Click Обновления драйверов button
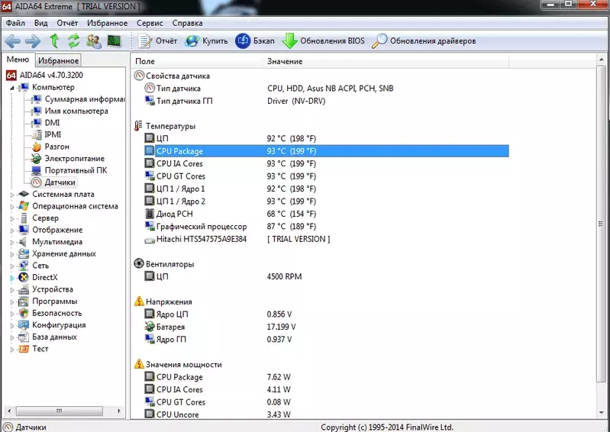The height and width of the screenshot is (432, 610). 424,40
